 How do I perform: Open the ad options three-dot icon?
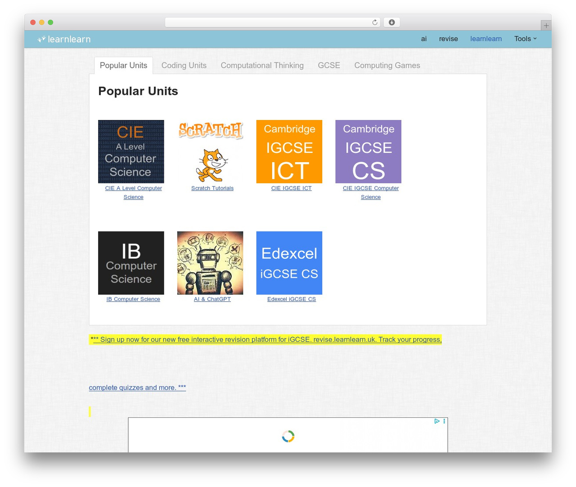pyautogui.click(x=444, y=421)
